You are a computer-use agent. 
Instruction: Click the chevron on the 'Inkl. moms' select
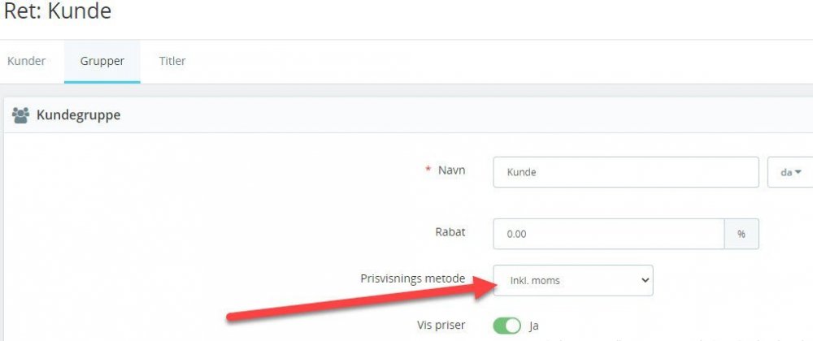click(x=645, y=280)
